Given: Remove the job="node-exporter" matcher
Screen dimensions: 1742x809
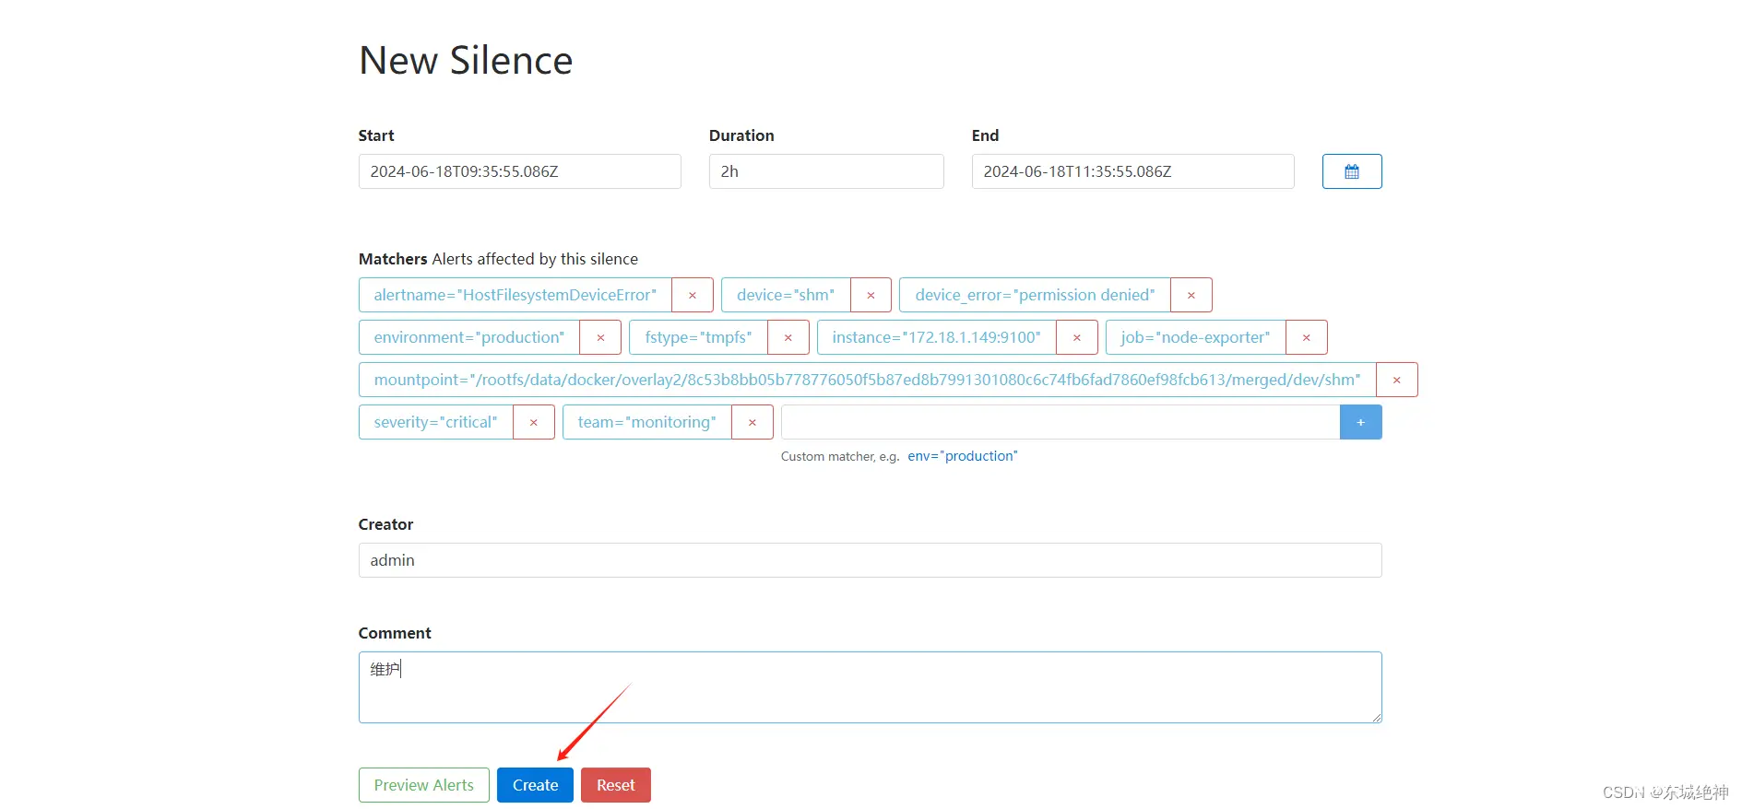Looking at the screenshot, I should tap(1306, 337).
